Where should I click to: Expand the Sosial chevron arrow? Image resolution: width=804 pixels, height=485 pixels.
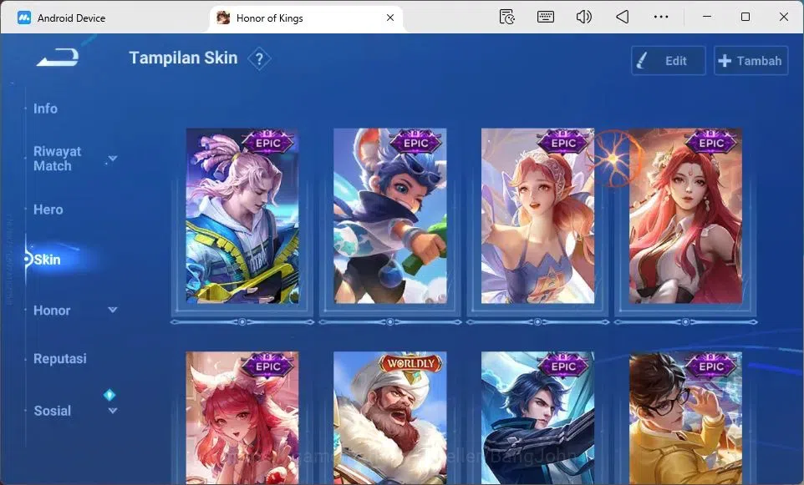pyautogui.click(x=112, y=411)
